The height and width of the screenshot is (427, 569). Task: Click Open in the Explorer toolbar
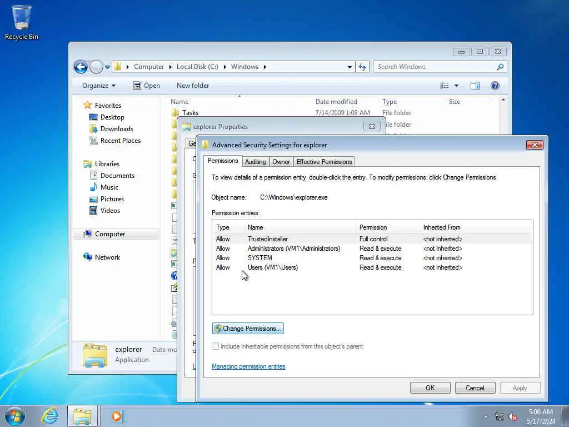(x=147, y=86)
